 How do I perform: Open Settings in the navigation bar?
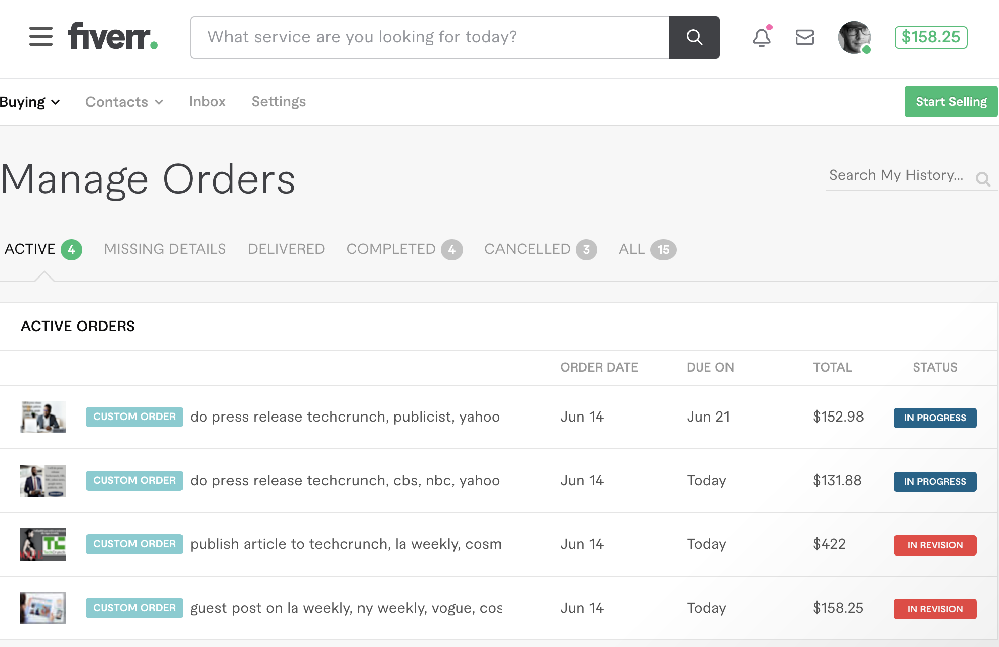pos(279,102)
